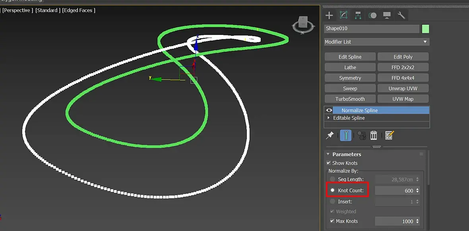Click the Pin Stack icon
The width and height of the screenshot is (469, 231).
pos(329,136)
